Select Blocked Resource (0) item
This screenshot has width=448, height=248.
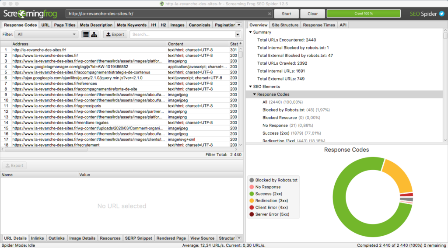tap(291, 117)
